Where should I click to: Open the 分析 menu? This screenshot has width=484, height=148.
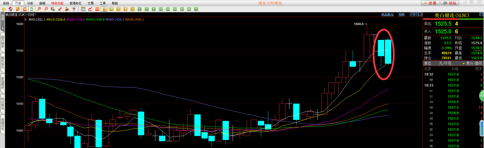[x=30, y=3]
